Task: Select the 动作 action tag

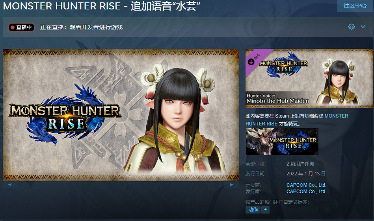Action: 253,210
